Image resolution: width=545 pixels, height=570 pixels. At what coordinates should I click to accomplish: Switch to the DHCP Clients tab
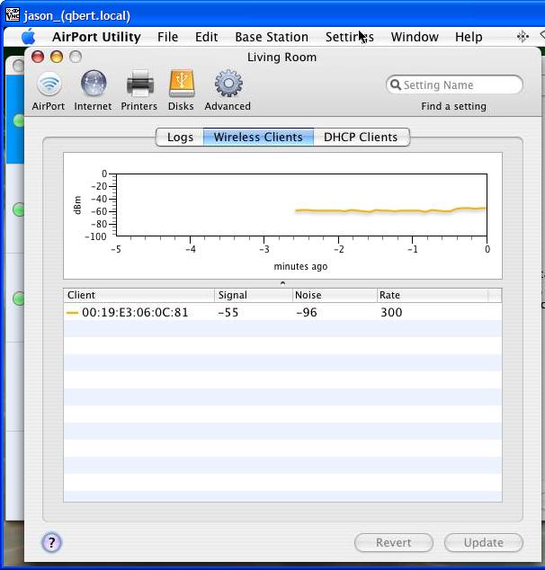click(361, 137)
